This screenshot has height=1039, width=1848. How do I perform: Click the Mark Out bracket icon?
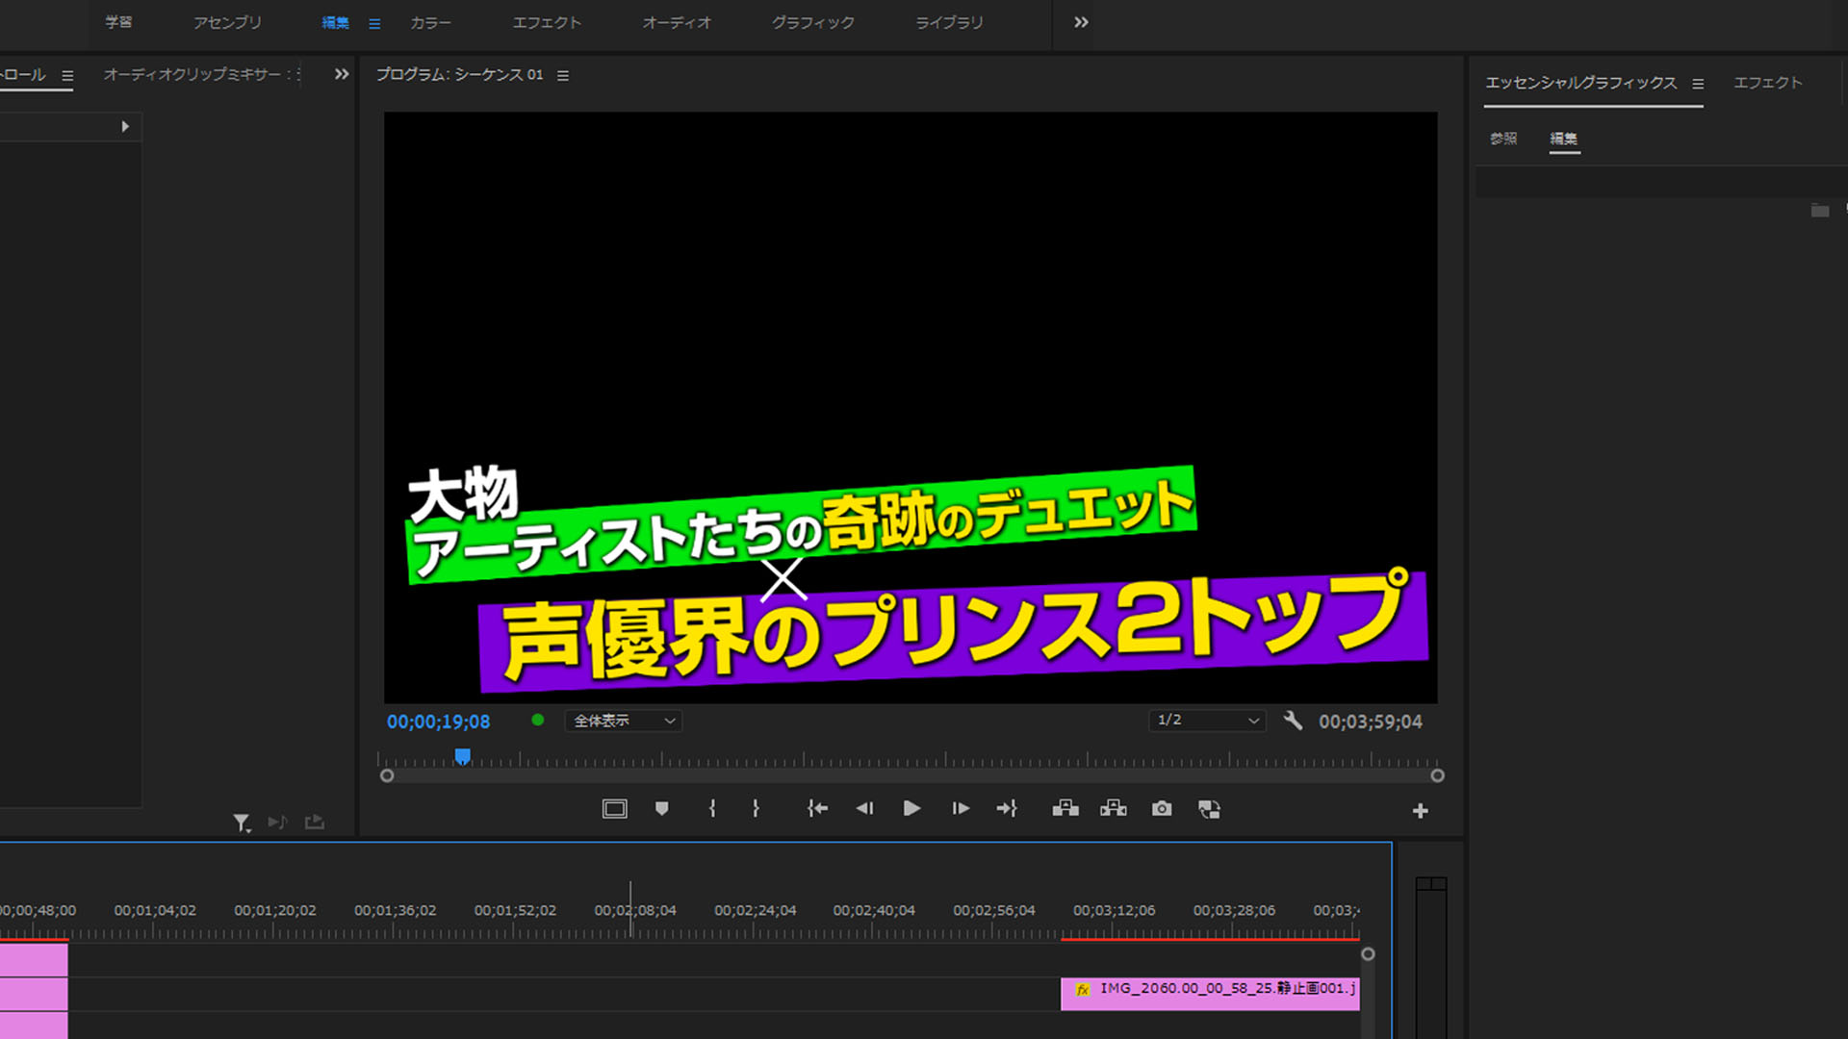tap(756, 809)
